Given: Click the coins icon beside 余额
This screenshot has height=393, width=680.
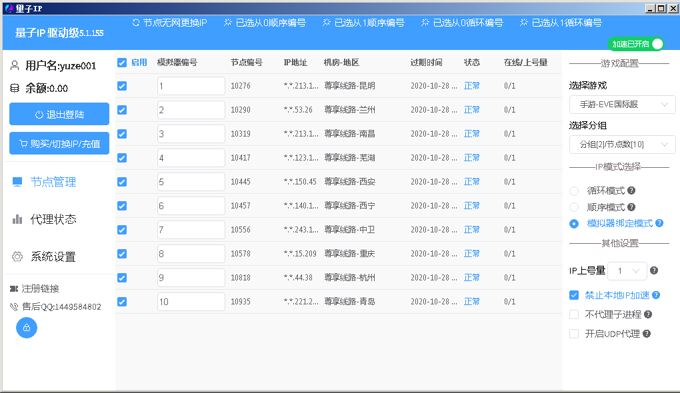Looking at the screenshot, I should coord(13,87).
